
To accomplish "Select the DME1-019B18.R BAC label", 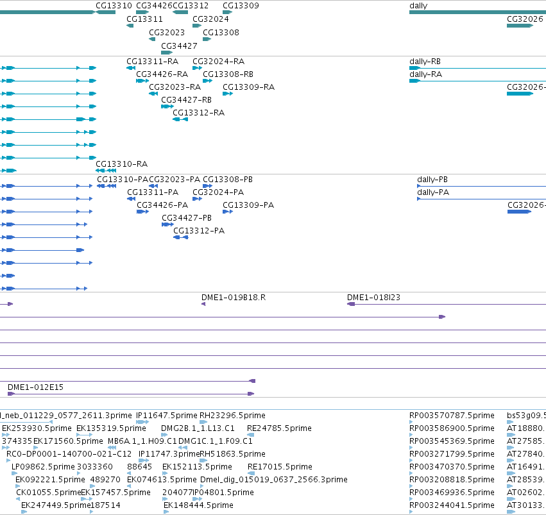I will [x=234, y=298].
